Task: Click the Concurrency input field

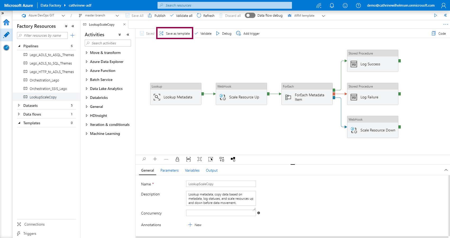Action: coord(221,213)
